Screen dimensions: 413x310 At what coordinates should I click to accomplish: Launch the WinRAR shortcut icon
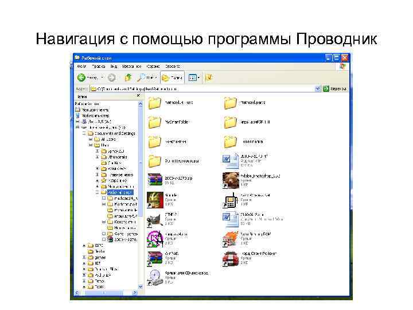point(155,258)
